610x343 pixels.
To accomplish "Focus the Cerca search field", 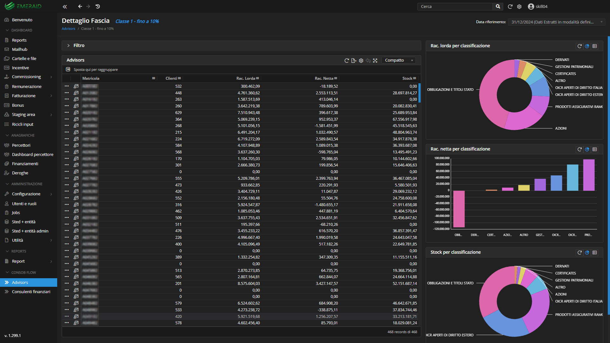I will [455, 6].
